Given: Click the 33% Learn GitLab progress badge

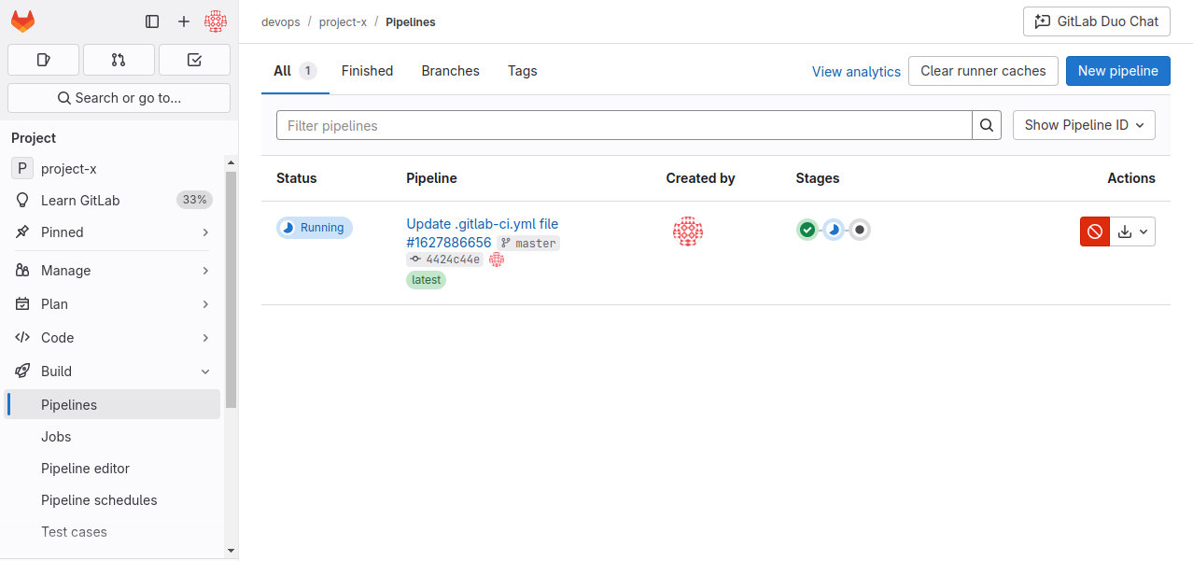Looking at the screenshot, I should point(195,200).
